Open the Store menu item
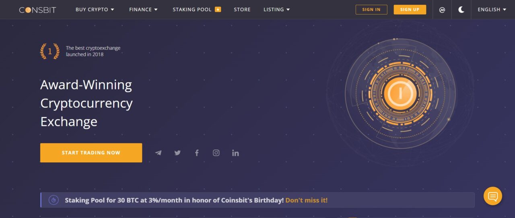515x218 pixels. (x=242, y=10)
